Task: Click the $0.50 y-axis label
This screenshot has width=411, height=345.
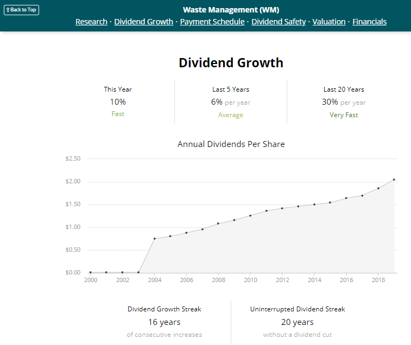Action: (x=73, y=250)
